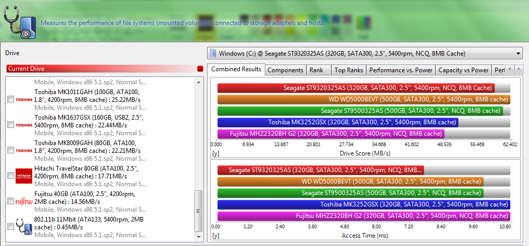Open the Performance vs. Power tab
This screenshot has width=529, height=246.
(401, 70)
